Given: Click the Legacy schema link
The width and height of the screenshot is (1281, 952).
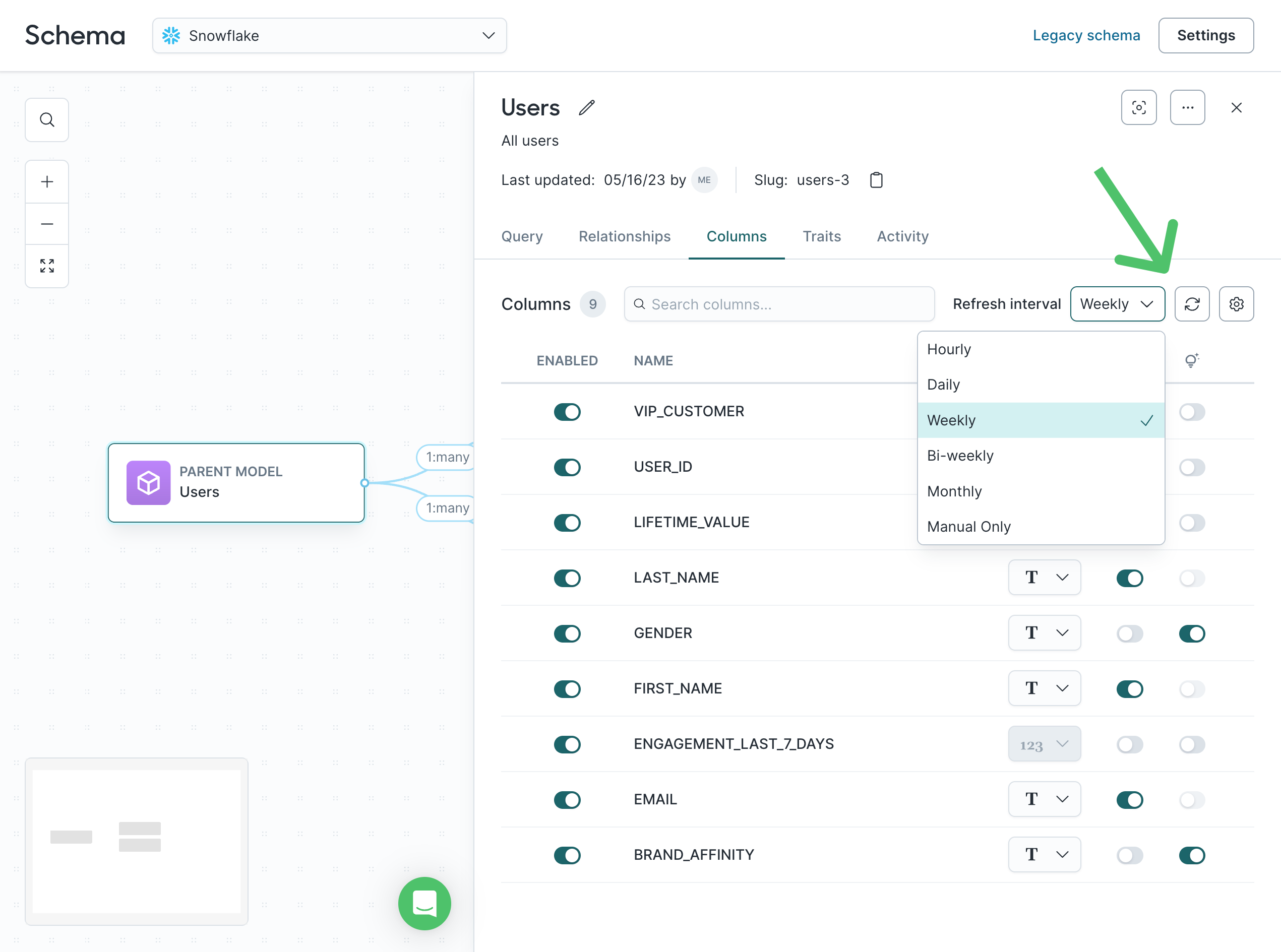Looking at the screenshot, I should point(1086,35).
